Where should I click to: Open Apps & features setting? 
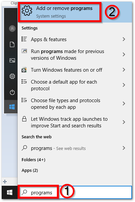click(x=75, y=39)
